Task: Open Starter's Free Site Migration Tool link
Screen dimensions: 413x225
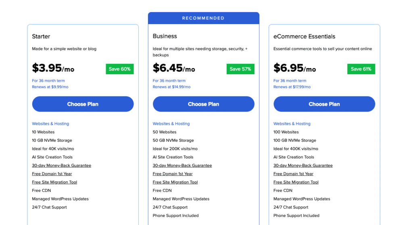Action: click(54, 182)
